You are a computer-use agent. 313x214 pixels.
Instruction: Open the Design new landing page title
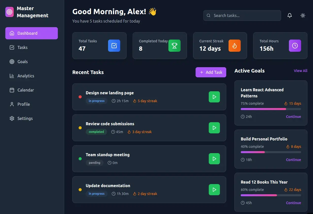click(x=110, y=93)
